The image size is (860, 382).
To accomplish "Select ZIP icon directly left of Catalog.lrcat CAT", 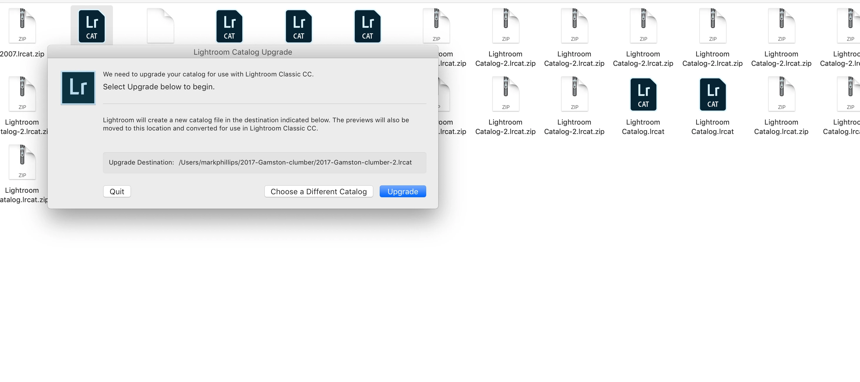I will pos(574,94).
